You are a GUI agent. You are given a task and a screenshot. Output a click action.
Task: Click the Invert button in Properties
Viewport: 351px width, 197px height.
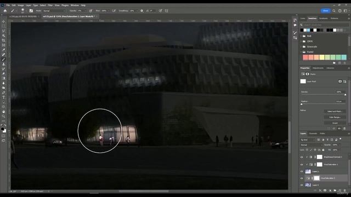(x=335, y=123)
